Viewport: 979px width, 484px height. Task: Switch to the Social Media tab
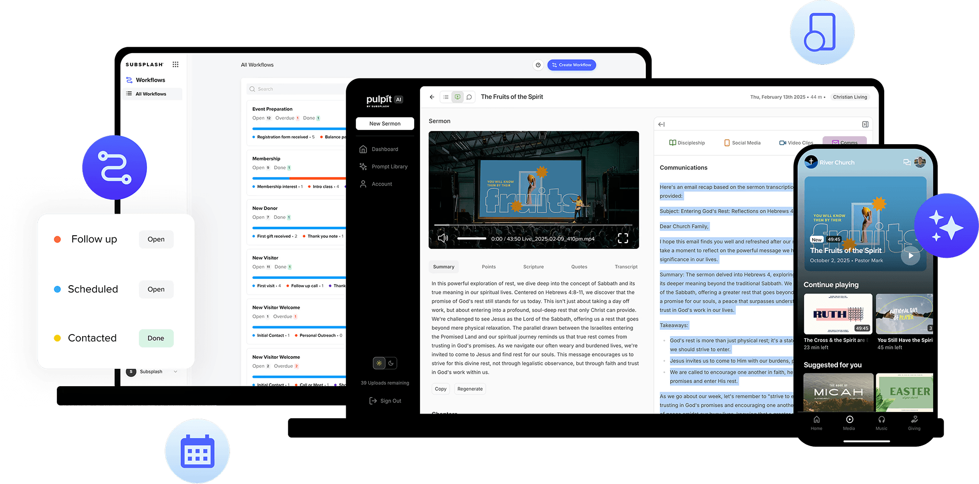743,143
